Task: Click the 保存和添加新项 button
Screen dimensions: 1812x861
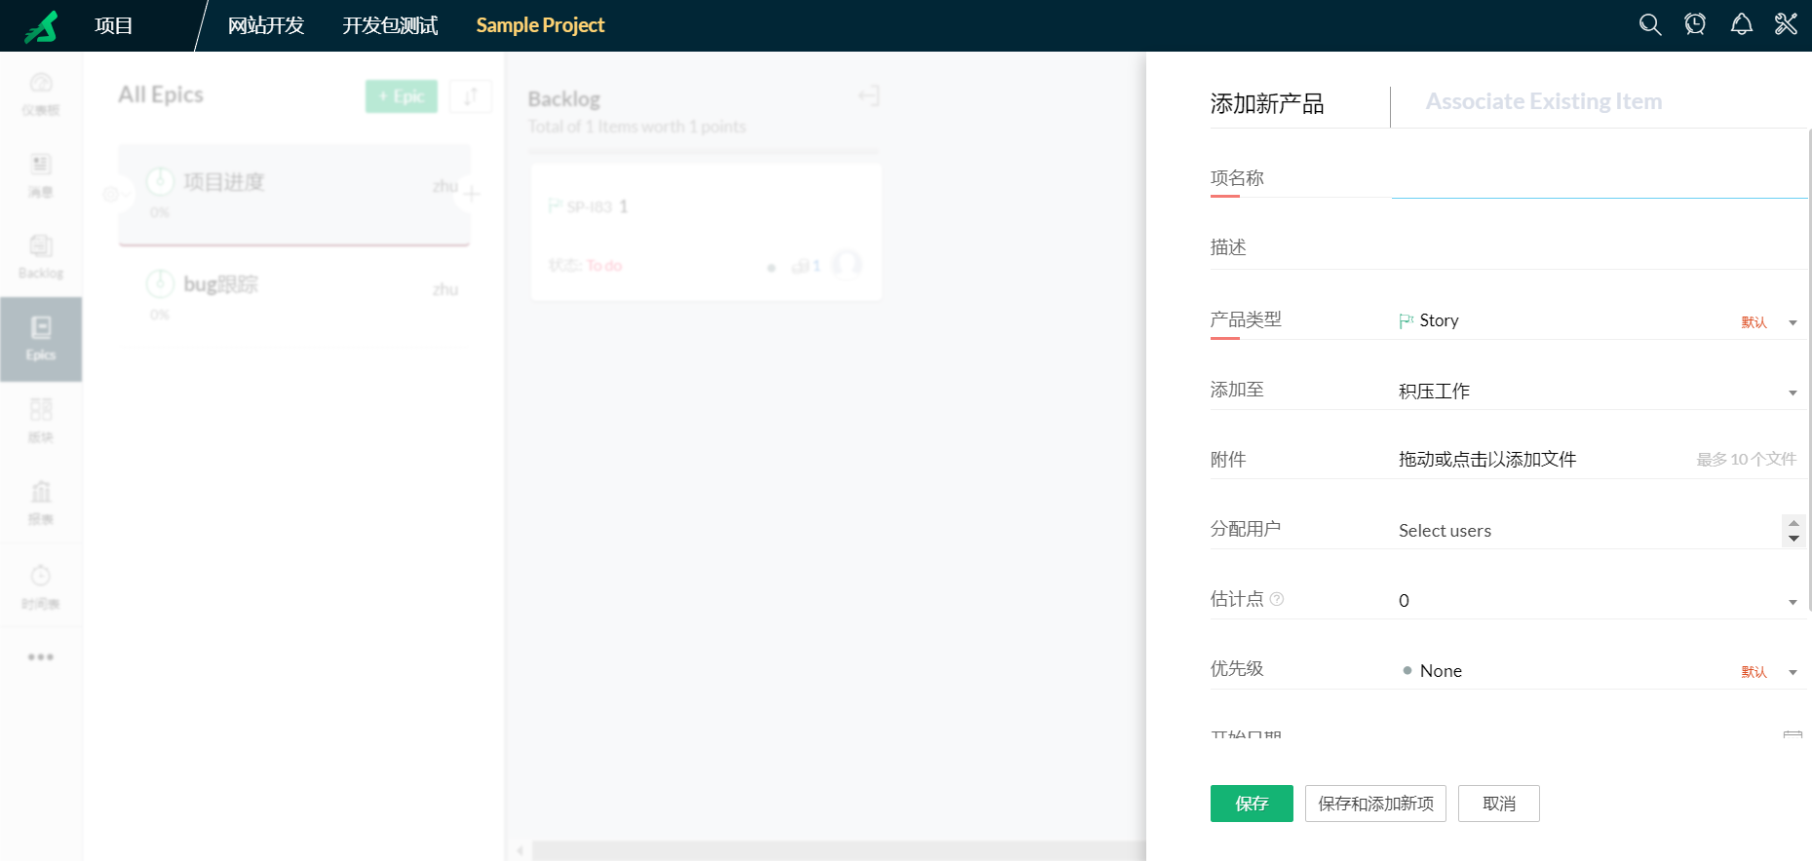Action: pyautogui.click(x=1374, y=804)
